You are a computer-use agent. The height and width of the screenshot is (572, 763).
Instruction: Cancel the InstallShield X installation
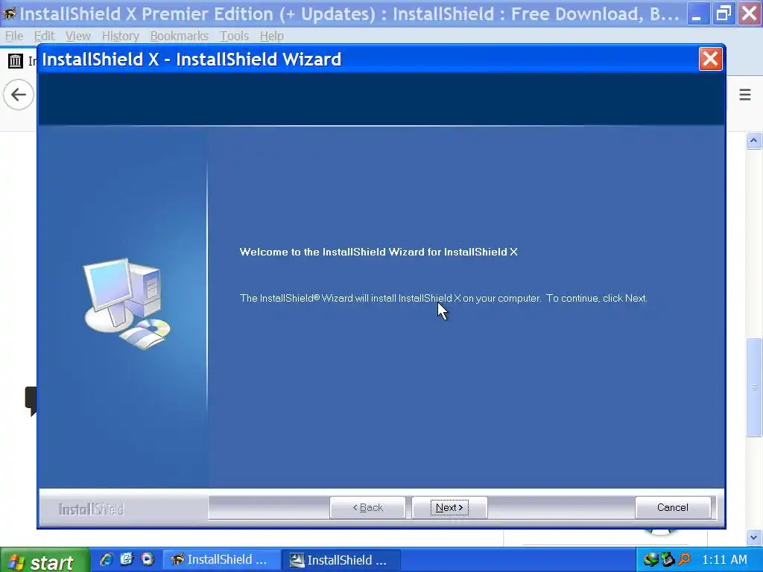click(673, 507)
